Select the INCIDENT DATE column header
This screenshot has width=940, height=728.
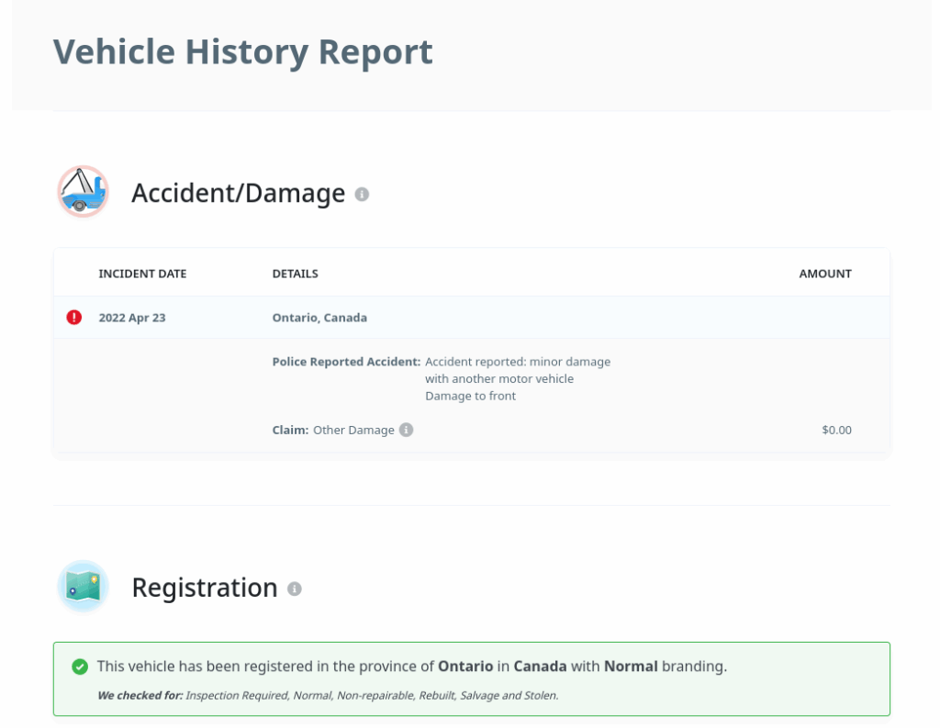(142, 274)
